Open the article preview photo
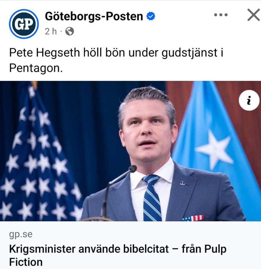The height and width of the screenshot is (269, 261). pos(130,151)
